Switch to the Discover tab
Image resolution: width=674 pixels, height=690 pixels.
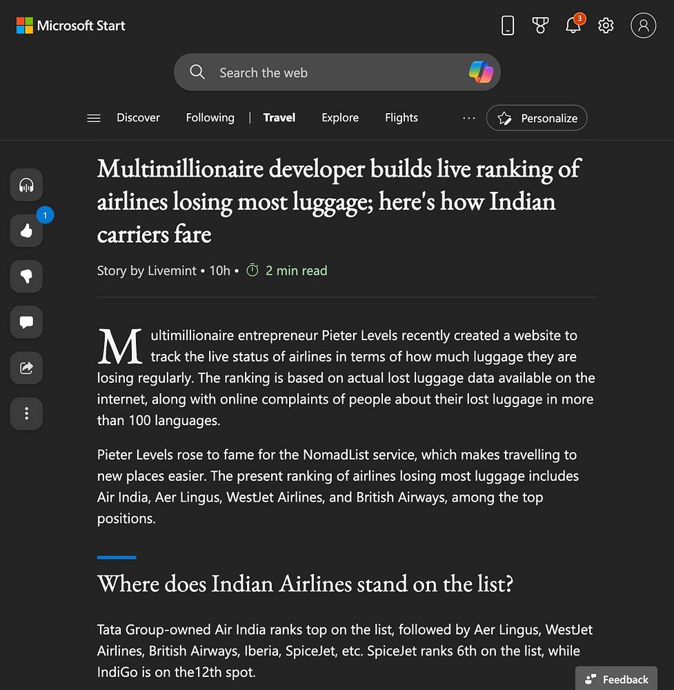click(138, 118)
